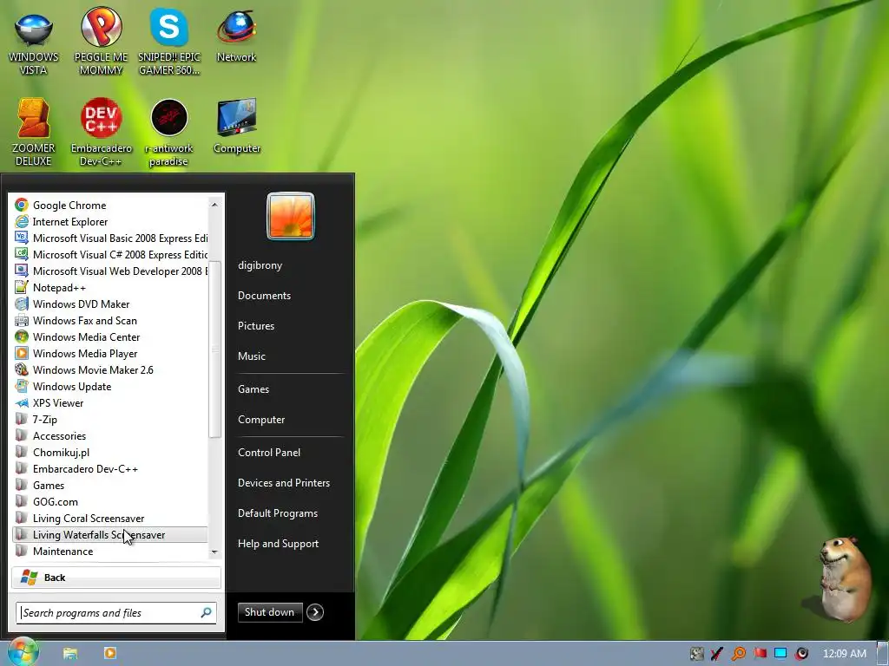889x666 pixels.
Task: Click the search magnifier icon in Start menu
Action: [x=207, y=612]
